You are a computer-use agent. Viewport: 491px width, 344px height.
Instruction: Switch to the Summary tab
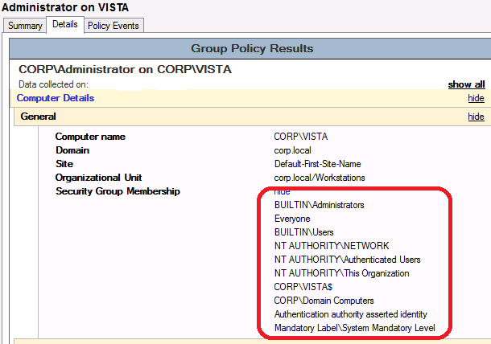coord(24,26)
